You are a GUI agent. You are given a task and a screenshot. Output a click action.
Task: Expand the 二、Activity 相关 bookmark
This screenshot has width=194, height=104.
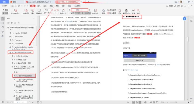[9, 37]
